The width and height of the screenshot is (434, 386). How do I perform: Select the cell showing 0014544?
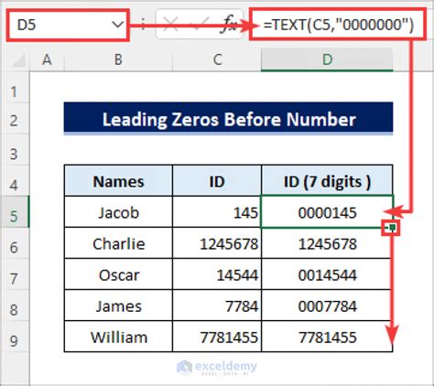pos(327,275)
